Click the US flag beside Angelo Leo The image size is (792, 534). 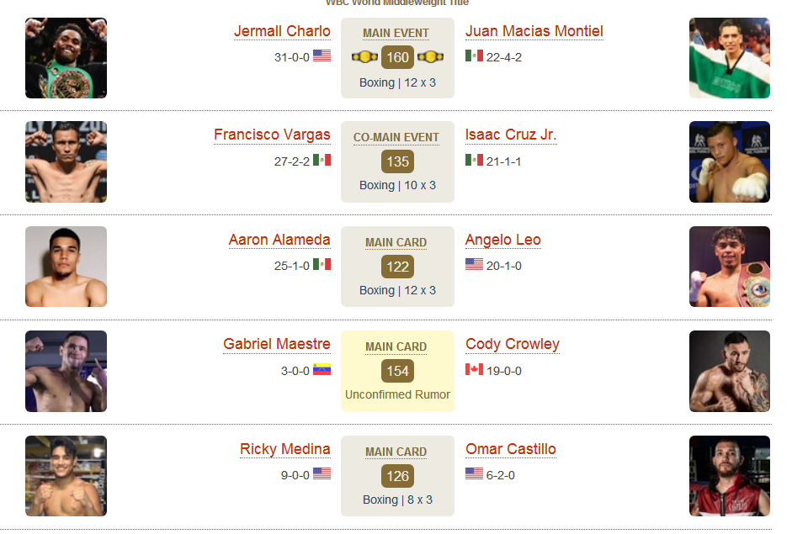(474, 264)
